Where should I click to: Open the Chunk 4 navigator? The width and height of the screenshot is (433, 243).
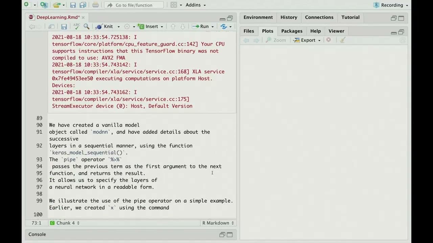click(x=65, y=223)
